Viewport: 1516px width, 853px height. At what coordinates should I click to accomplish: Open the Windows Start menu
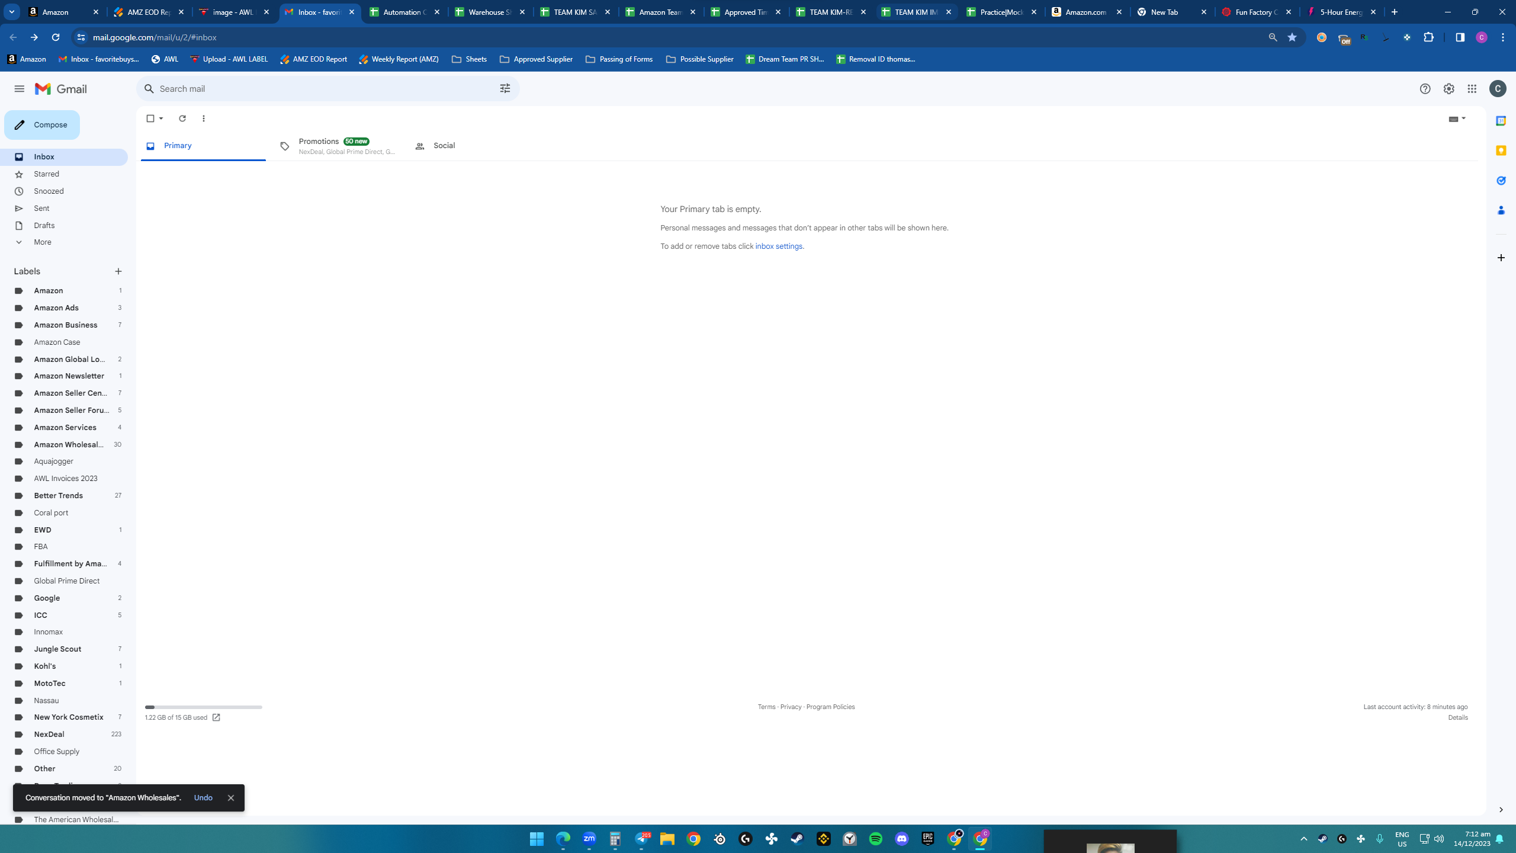pyautogui.click(x=537, y=839)
